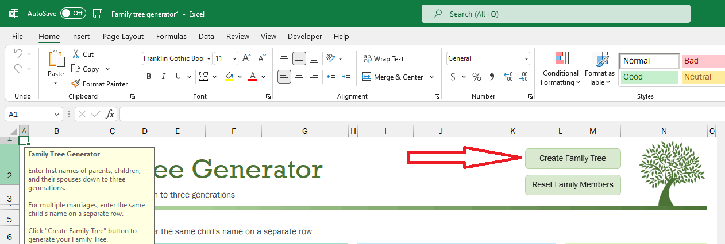Image resolution: width=725 pixels, height=244 pixels.
Task: Click the Format Painter brush
Action: (x=100, y=84)
